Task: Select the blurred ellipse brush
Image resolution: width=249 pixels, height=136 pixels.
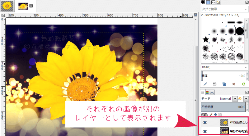Action: coord(239,22)
